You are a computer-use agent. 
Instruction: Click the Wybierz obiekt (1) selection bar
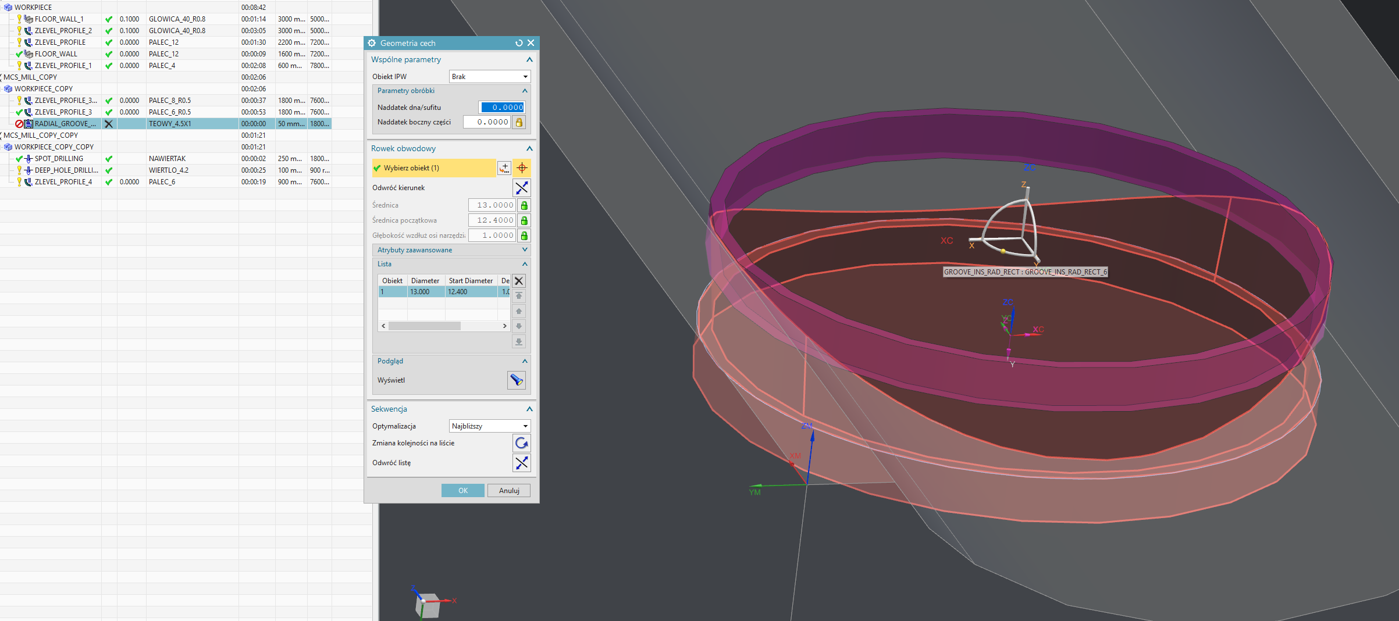(434, 168)
